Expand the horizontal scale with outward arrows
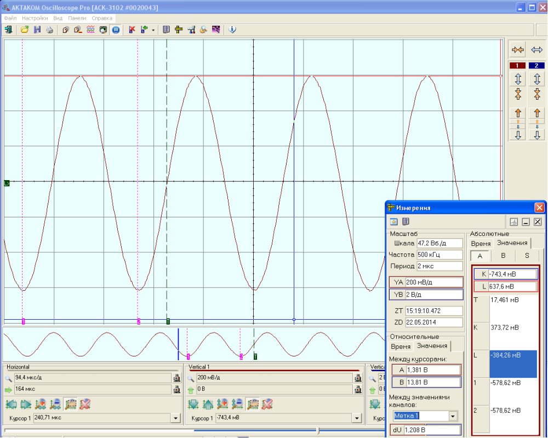The width and height of the screenshot is (548, 438). (x=536, y=50)
